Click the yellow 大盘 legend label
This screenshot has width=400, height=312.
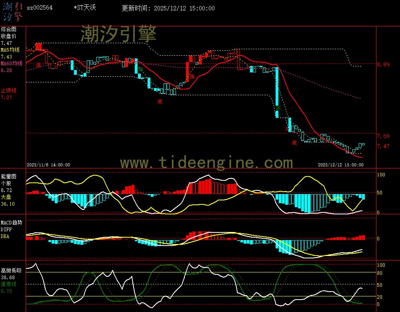(6, 197)
